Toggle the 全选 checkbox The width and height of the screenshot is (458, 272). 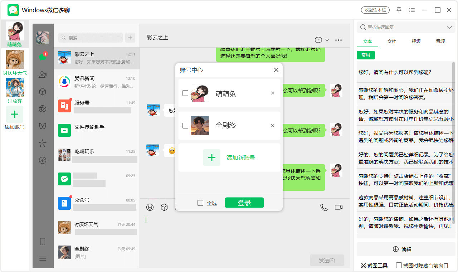coord(200,203)
